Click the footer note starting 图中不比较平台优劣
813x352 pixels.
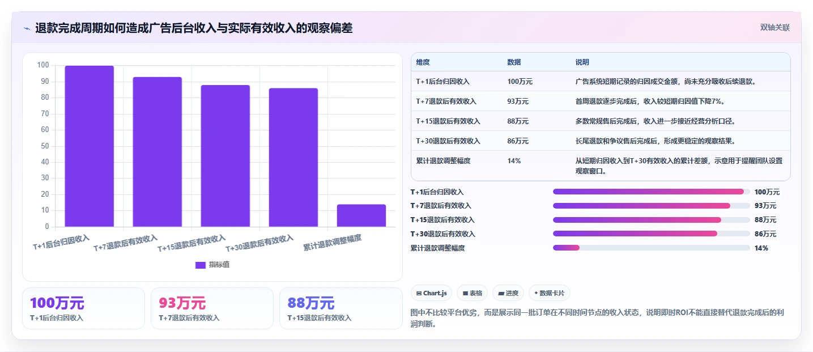point(597,319)
